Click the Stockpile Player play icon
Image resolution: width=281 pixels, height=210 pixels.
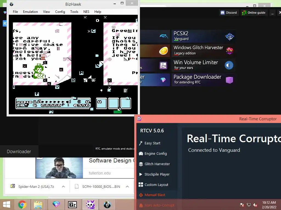point(141,174)
